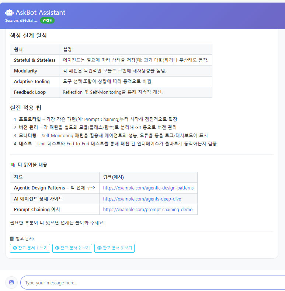Viewport: 285px width, 291px height.
Task: Click the 링크(예시) column header
Action: [113, 177]
